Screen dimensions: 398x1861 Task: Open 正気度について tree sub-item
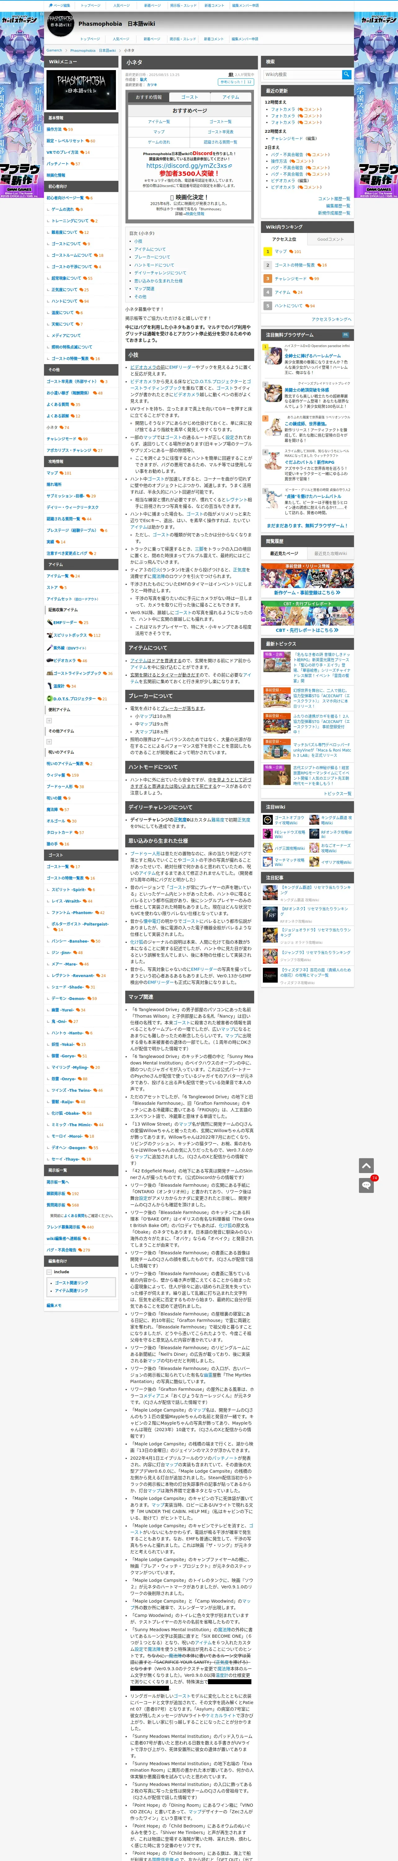tap(64, 290)
